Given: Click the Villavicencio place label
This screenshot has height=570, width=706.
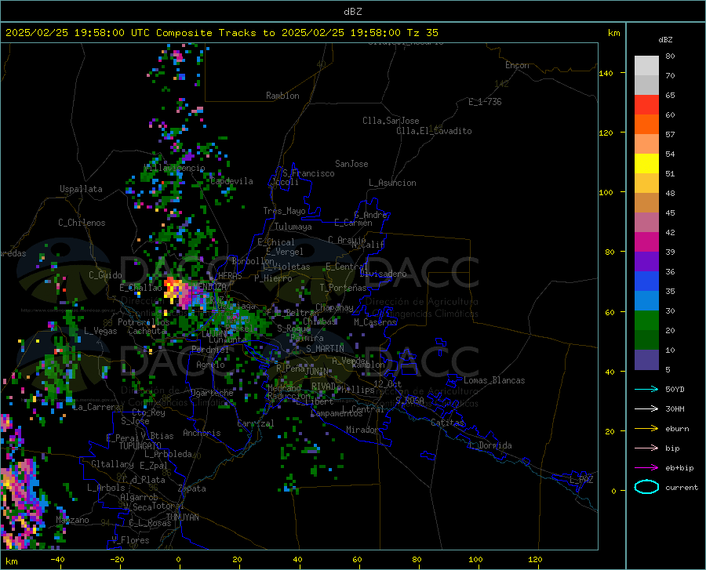Looking at the screenshot, I should tap(175, 168).
